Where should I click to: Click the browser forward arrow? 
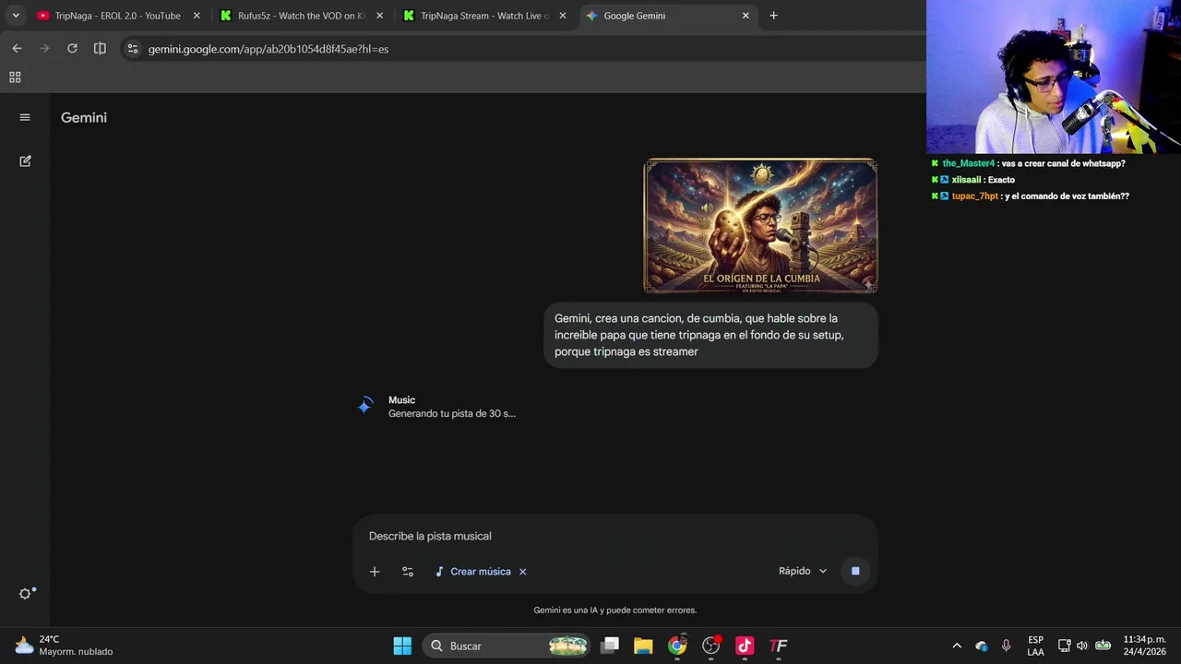tap(44, 49)
